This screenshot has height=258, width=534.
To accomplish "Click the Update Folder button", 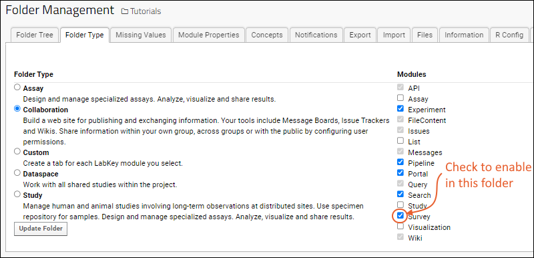I will 41,229.
